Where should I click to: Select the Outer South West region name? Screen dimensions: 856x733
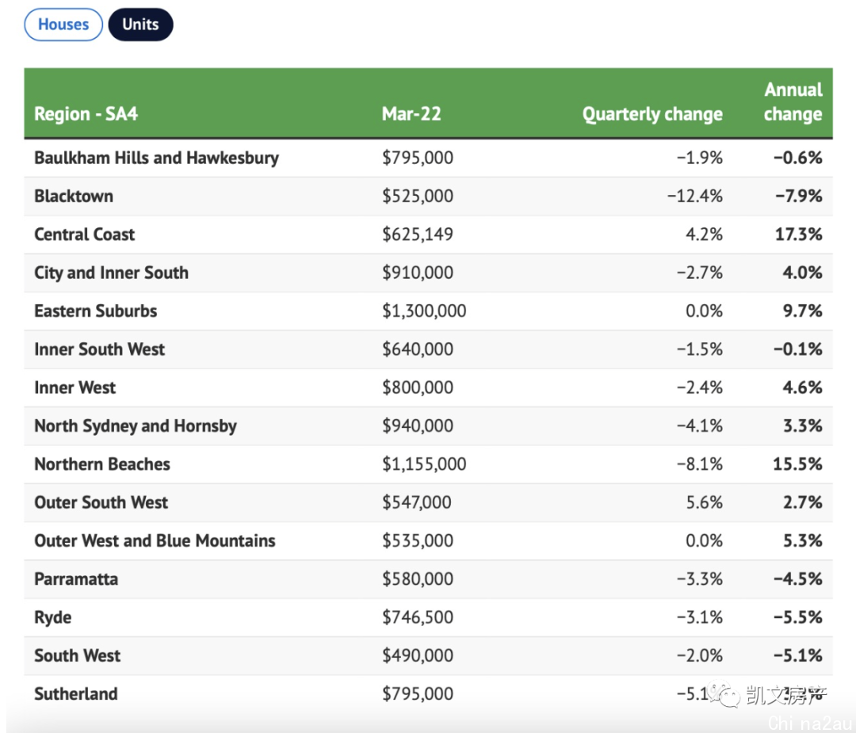tap(101, 502)
